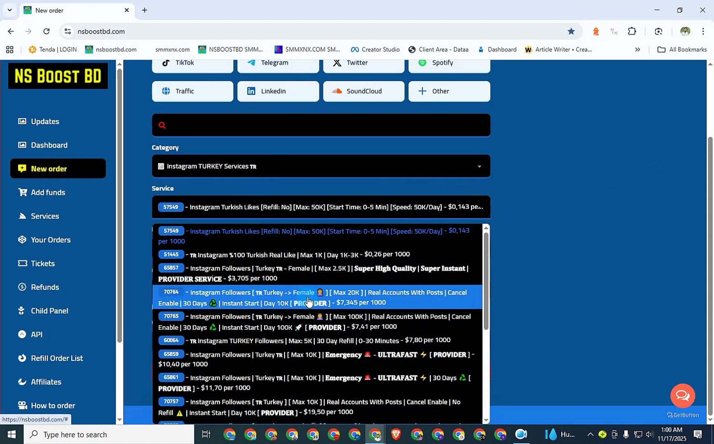Reload the current page
This screenshot has height=444, width=714.
click(47, 31)
